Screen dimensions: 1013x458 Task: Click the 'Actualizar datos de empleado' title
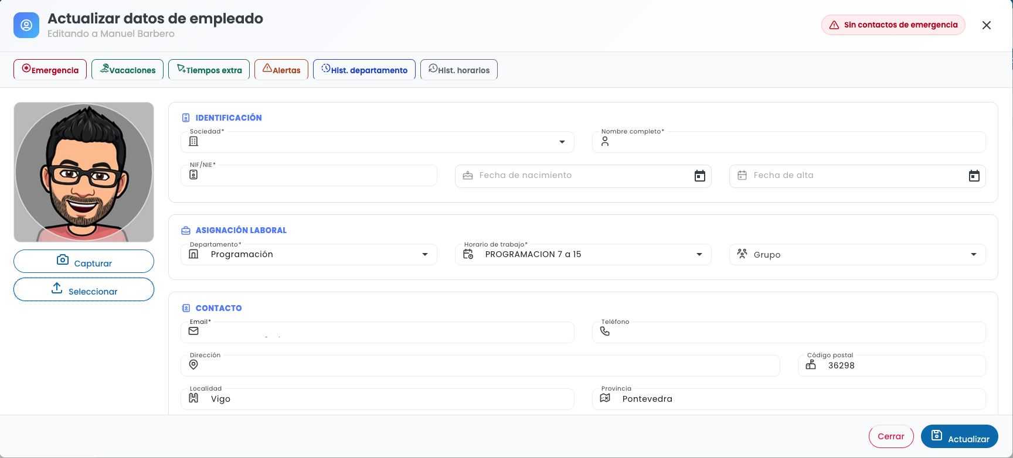pos(155,19)
